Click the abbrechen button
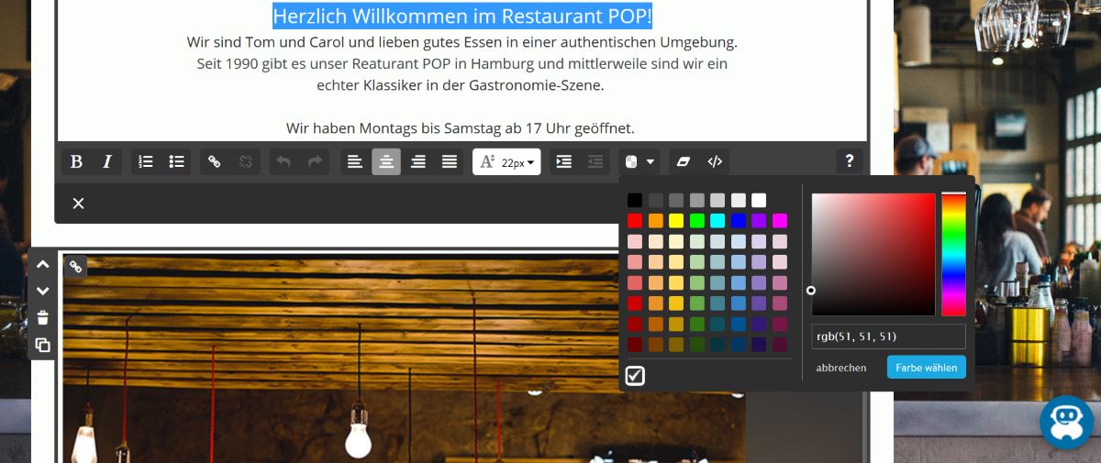Screen dimensions: 1101x463 click(x=841, y=368)
